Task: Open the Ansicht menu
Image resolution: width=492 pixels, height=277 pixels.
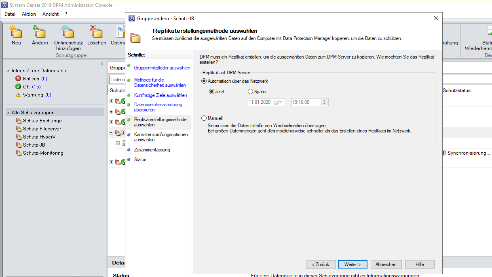Action: 51,14
